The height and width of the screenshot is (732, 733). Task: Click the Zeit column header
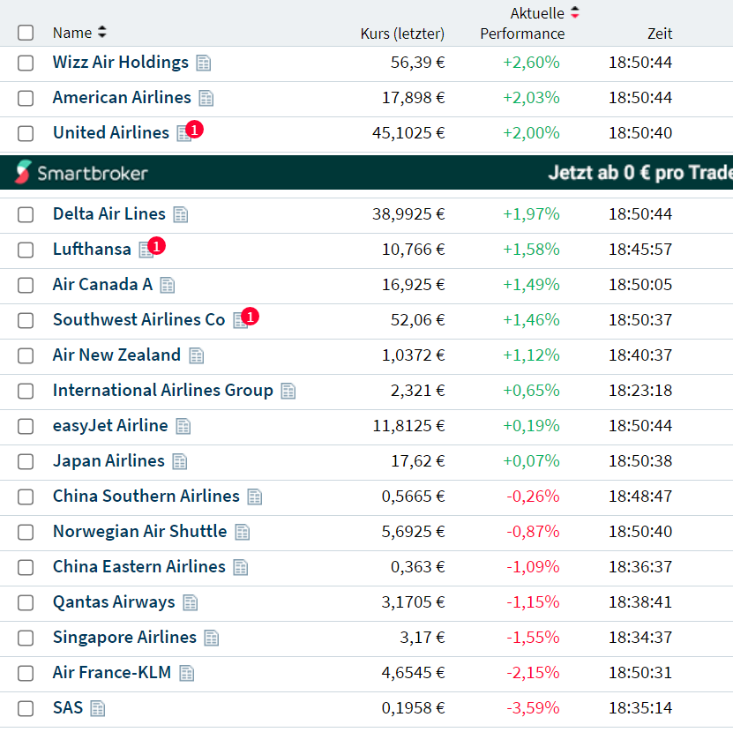pos(659,34)
